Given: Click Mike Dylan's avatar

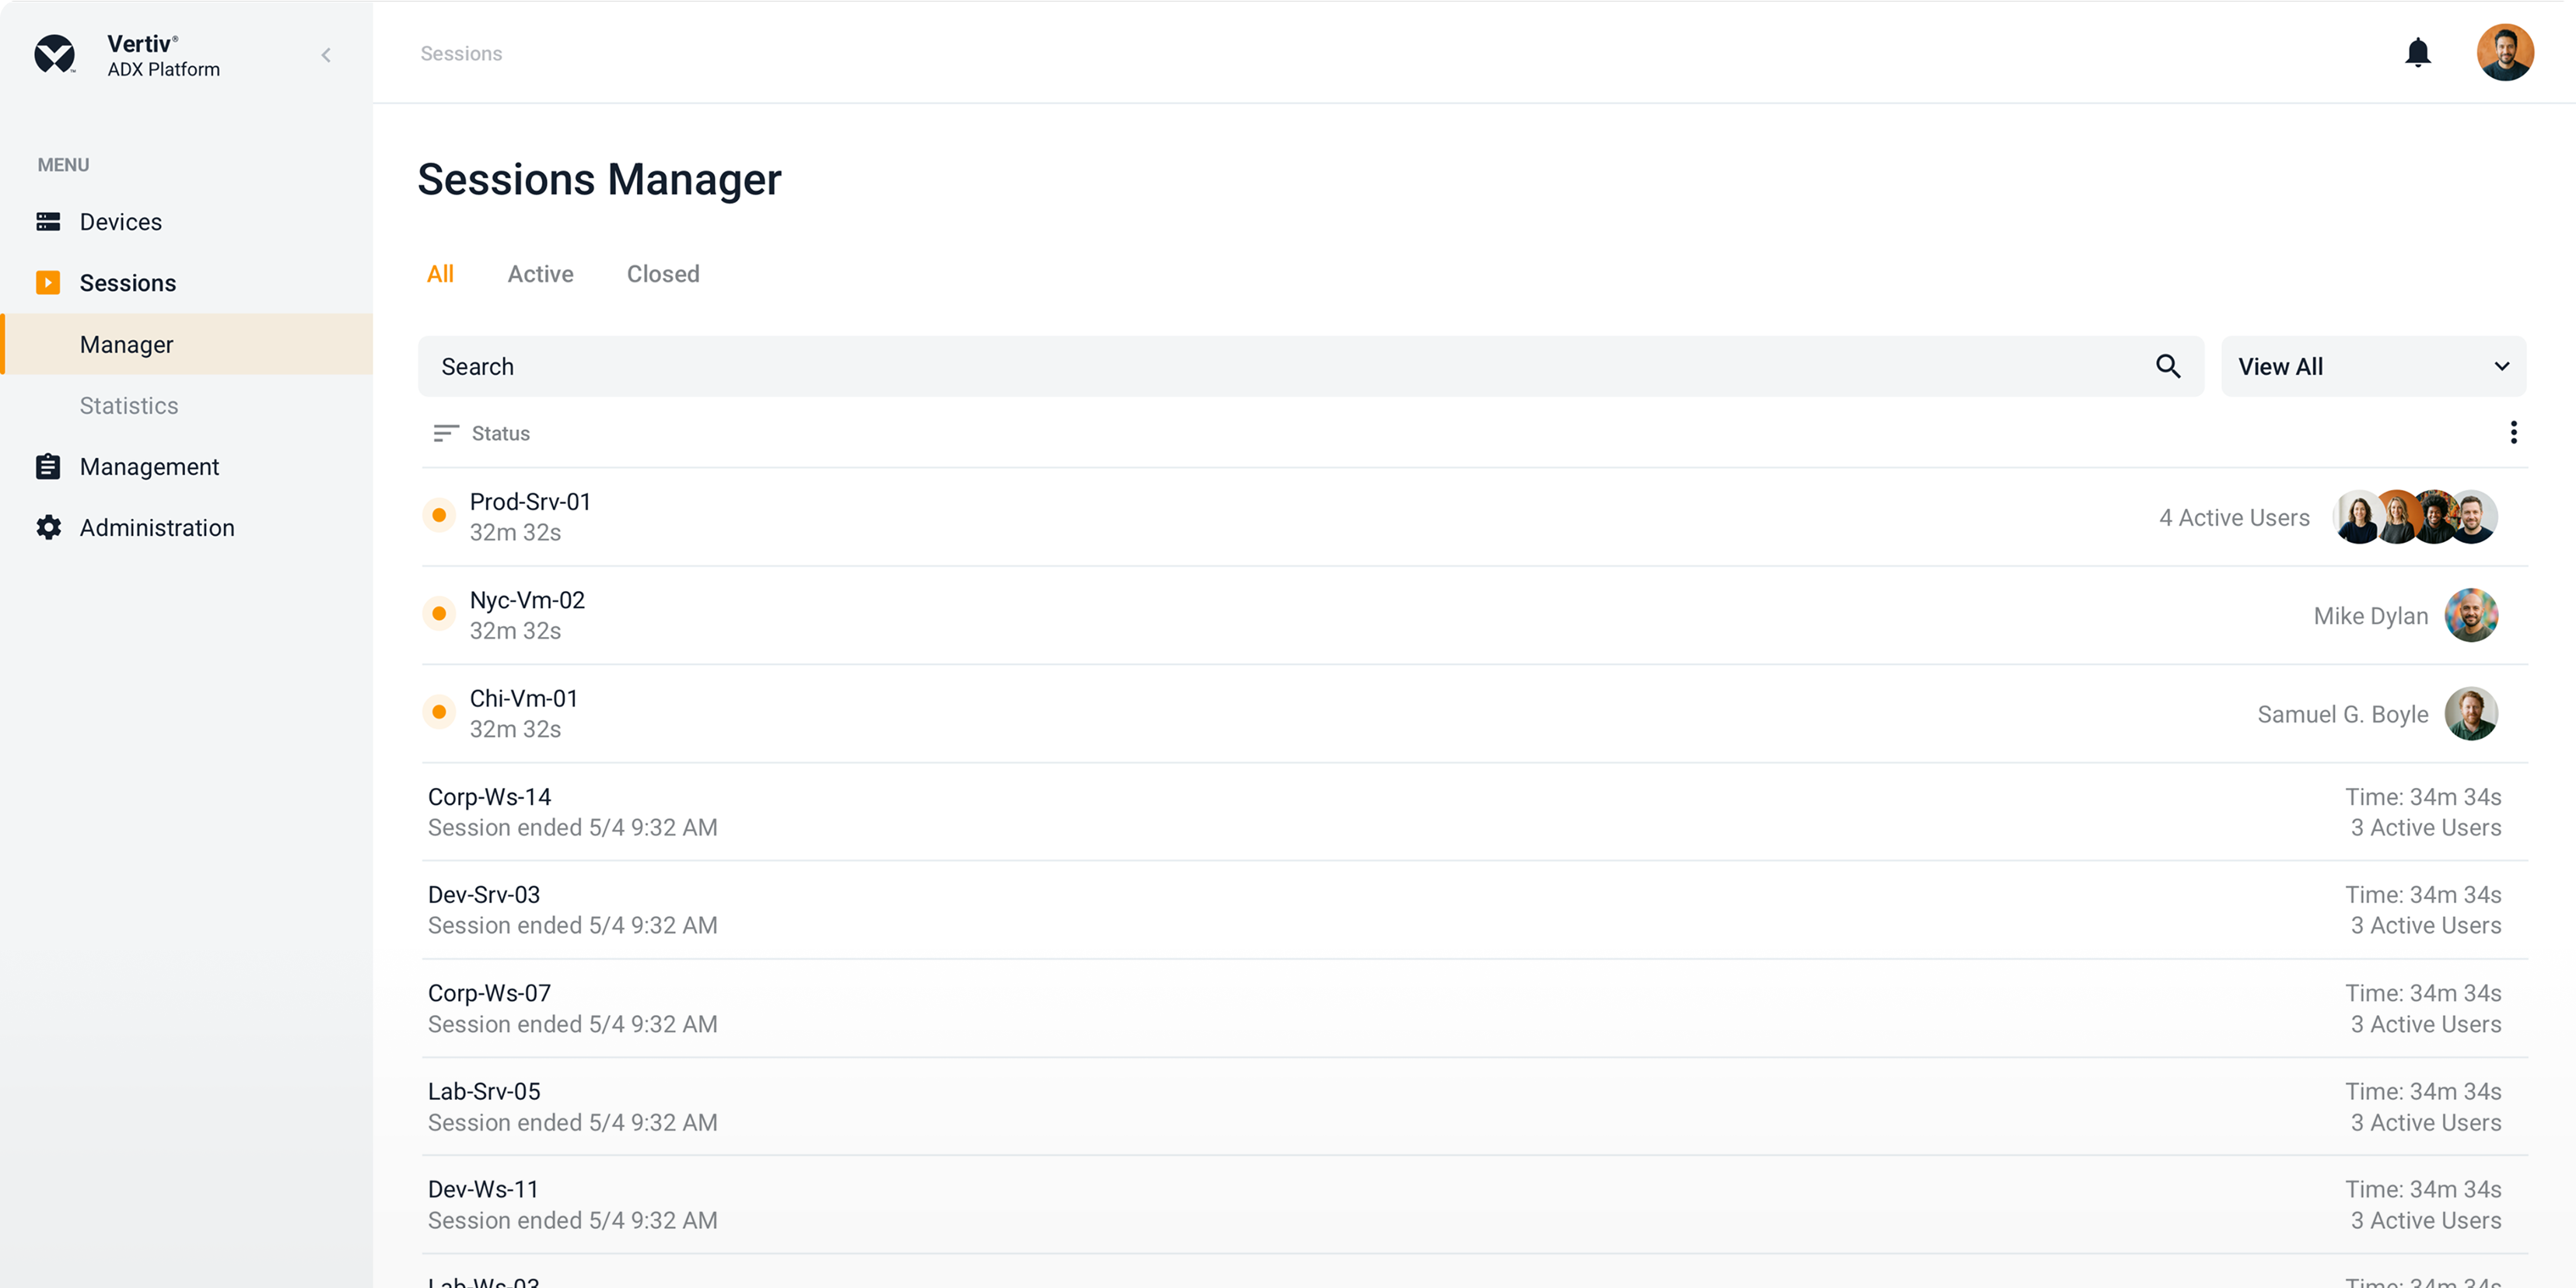Looking at the screenshot, I should coord(2471,615).
